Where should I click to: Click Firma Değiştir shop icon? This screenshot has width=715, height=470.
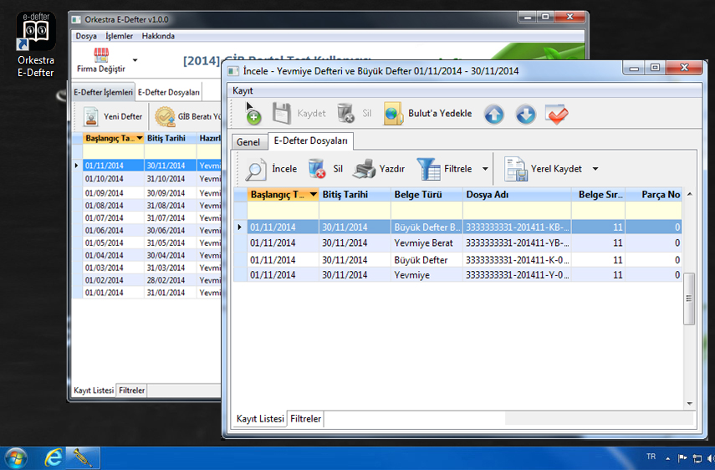pos(101,55)
